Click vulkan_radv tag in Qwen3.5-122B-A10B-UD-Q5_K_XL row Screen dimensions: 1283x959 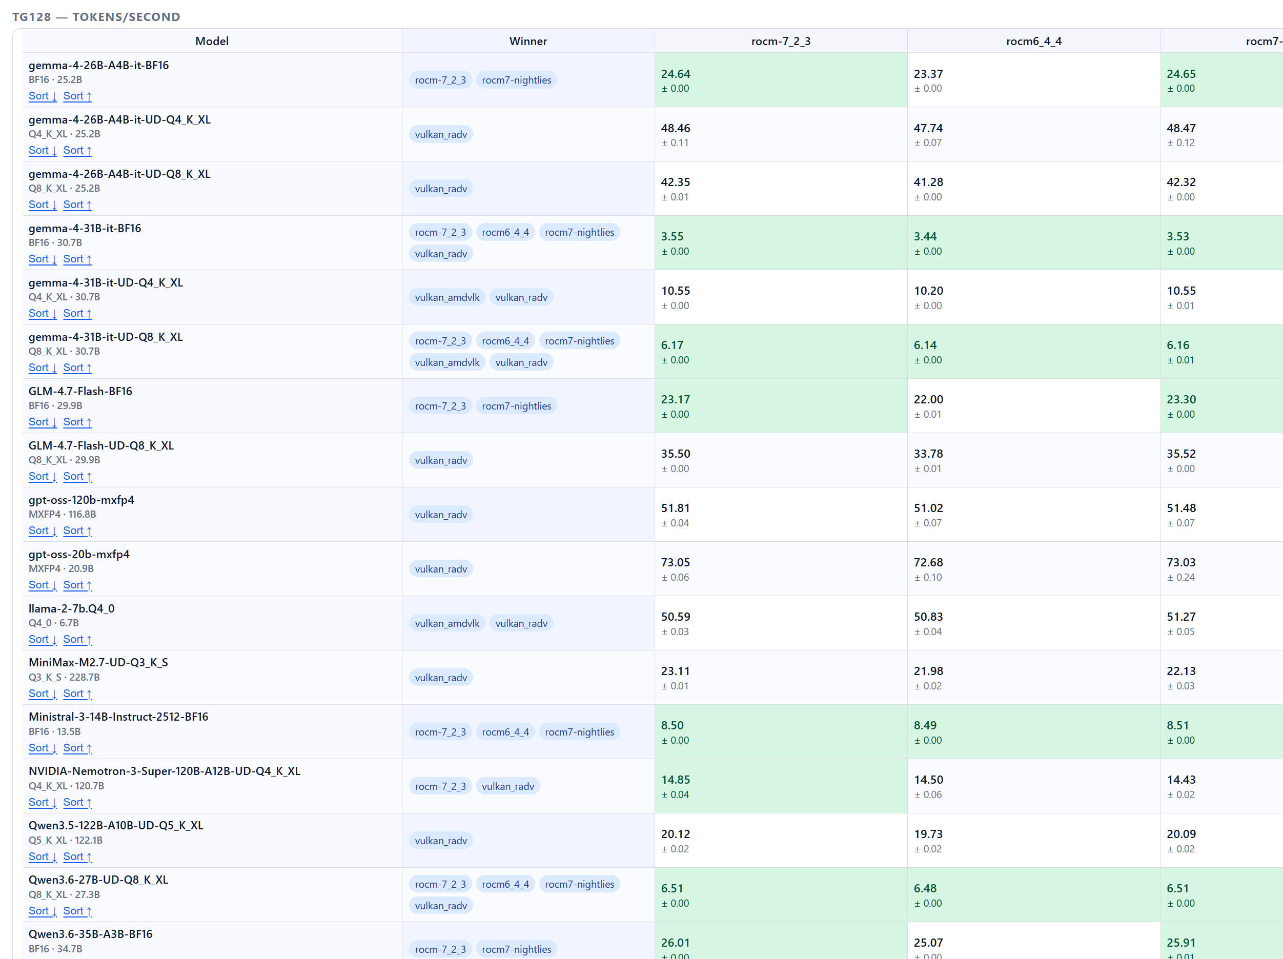point(441,841)
